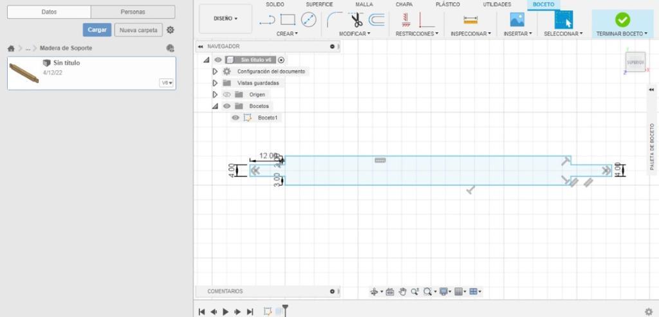Viewport: 659px width, 317px height.
Task: Click the Pan hand tool
Action: point(402,291)
